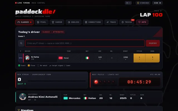The image size is (178, 111).
Task: Open the Race Control link
Action: pyautogui.click(x=38, y=3)
